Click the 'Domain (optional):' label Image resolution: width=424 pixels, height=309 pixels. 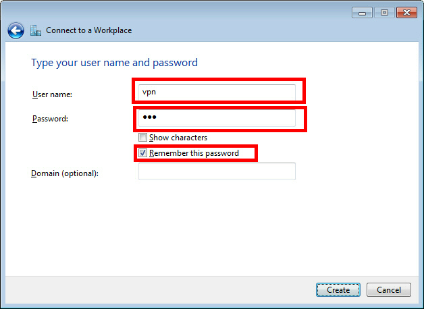coord(65,173)
